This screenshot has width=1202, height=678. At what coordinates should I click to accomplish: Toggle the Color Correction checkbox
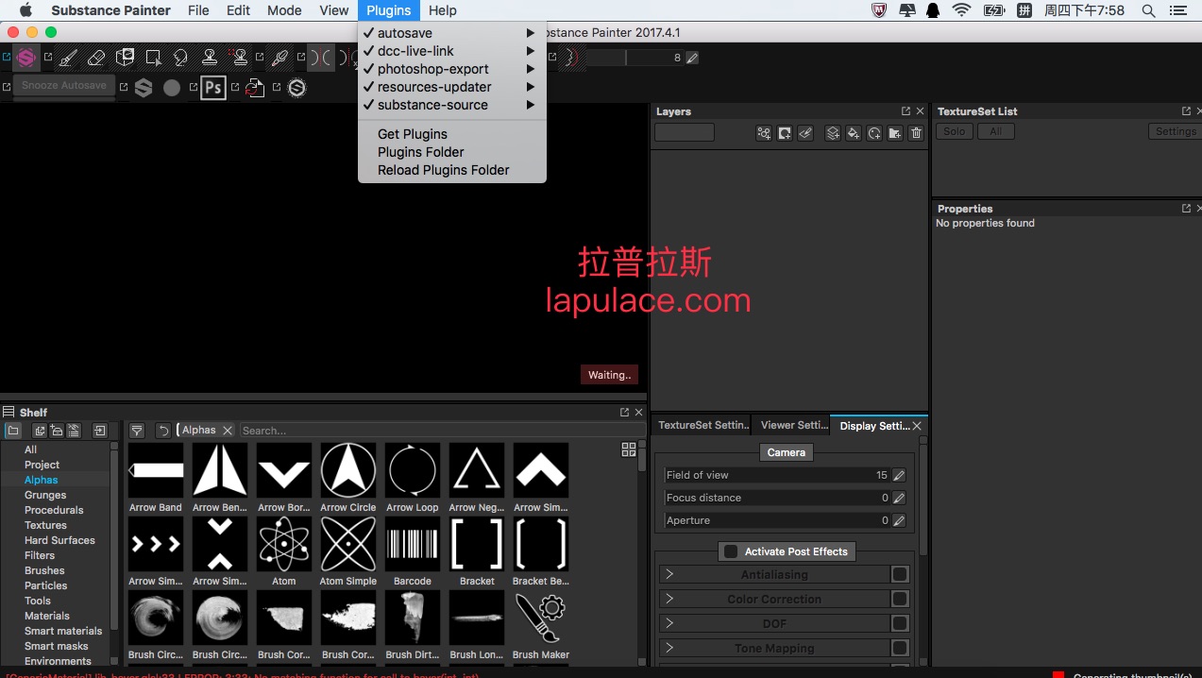click(900, 599)
